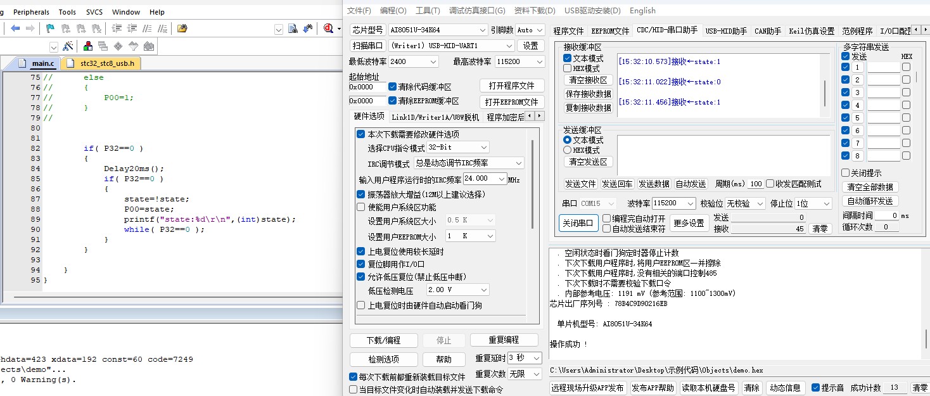
Task: Select HEX模式 radio in the send buffer
Action: 568,150
